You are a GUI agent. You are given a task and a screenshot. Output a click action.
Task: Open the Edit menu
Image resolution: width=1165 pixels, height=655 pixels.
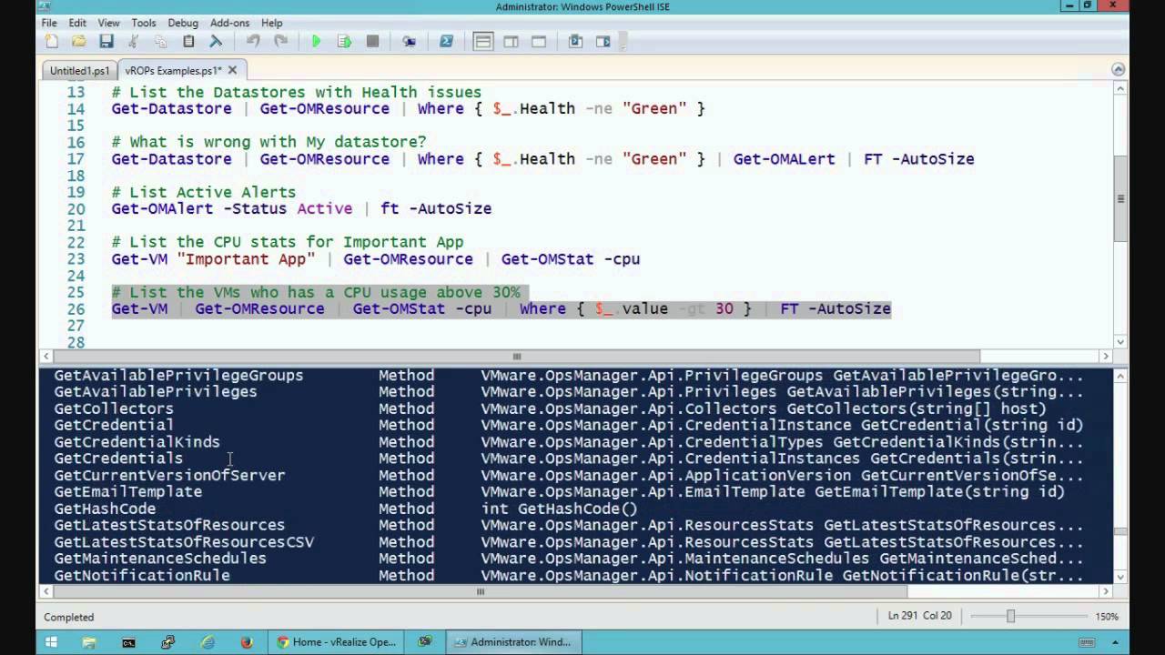click(77, 23)
